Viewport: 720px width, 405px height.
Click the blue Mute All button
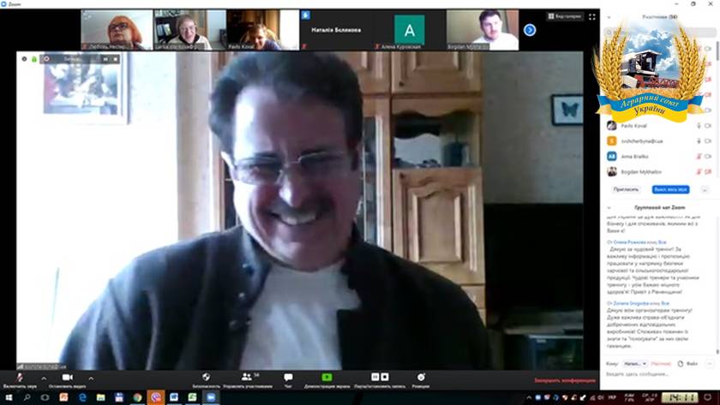(671, 189)
